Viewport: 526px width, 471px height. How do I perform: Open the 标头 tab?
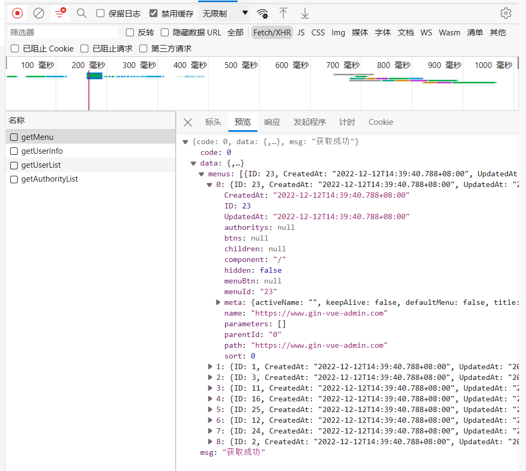click(213, 122)
